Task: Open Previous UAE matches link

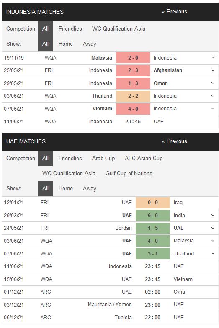Action: coord(175,141)
